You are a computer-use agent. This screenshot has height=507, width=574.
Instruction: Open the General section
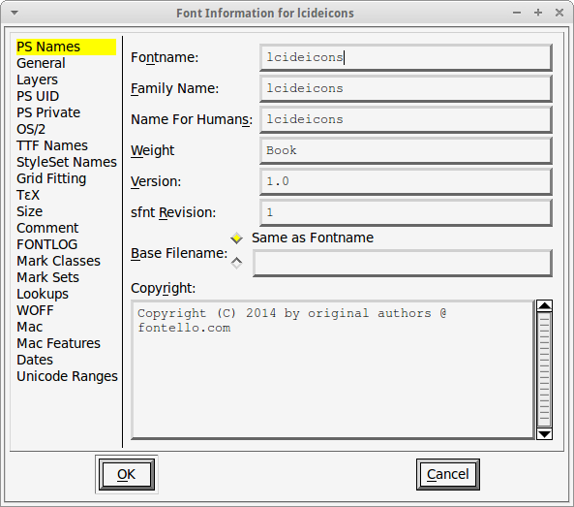click(41, 63)
